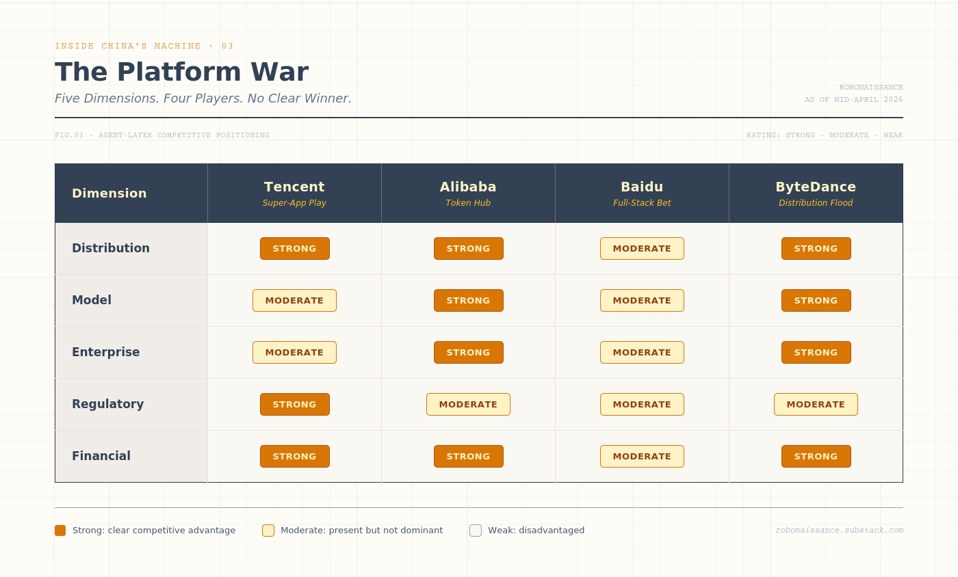Click 'INSIDE CHINA'S MACHINE · 03' label

[x=144, y=46]
